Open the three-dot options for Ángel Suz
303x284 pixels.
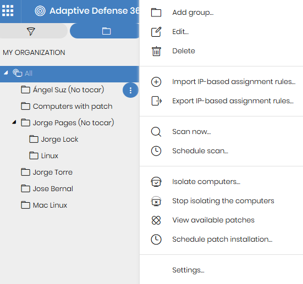point(130,90)
